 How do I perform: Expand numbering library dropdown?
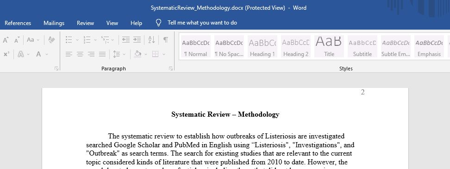(x=95, y=40)
